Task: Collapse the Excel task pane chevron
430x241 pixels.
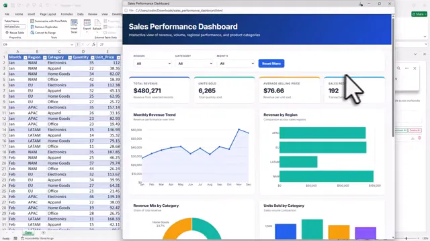Action: pos(415,54)
